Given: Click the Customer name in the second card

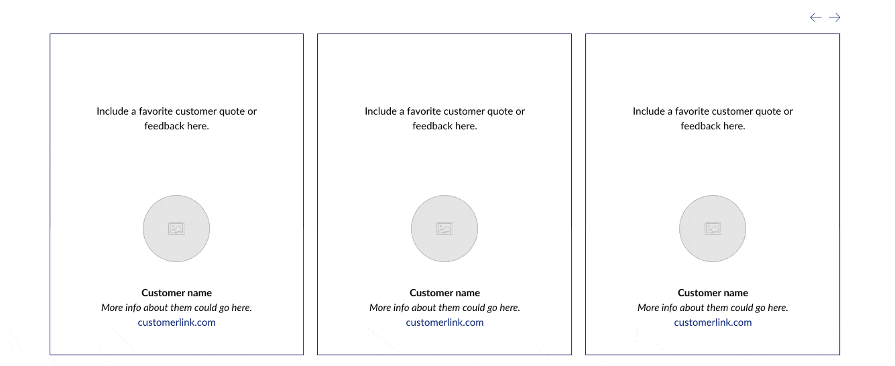Looking at the screenshot, I should [444, 293].
